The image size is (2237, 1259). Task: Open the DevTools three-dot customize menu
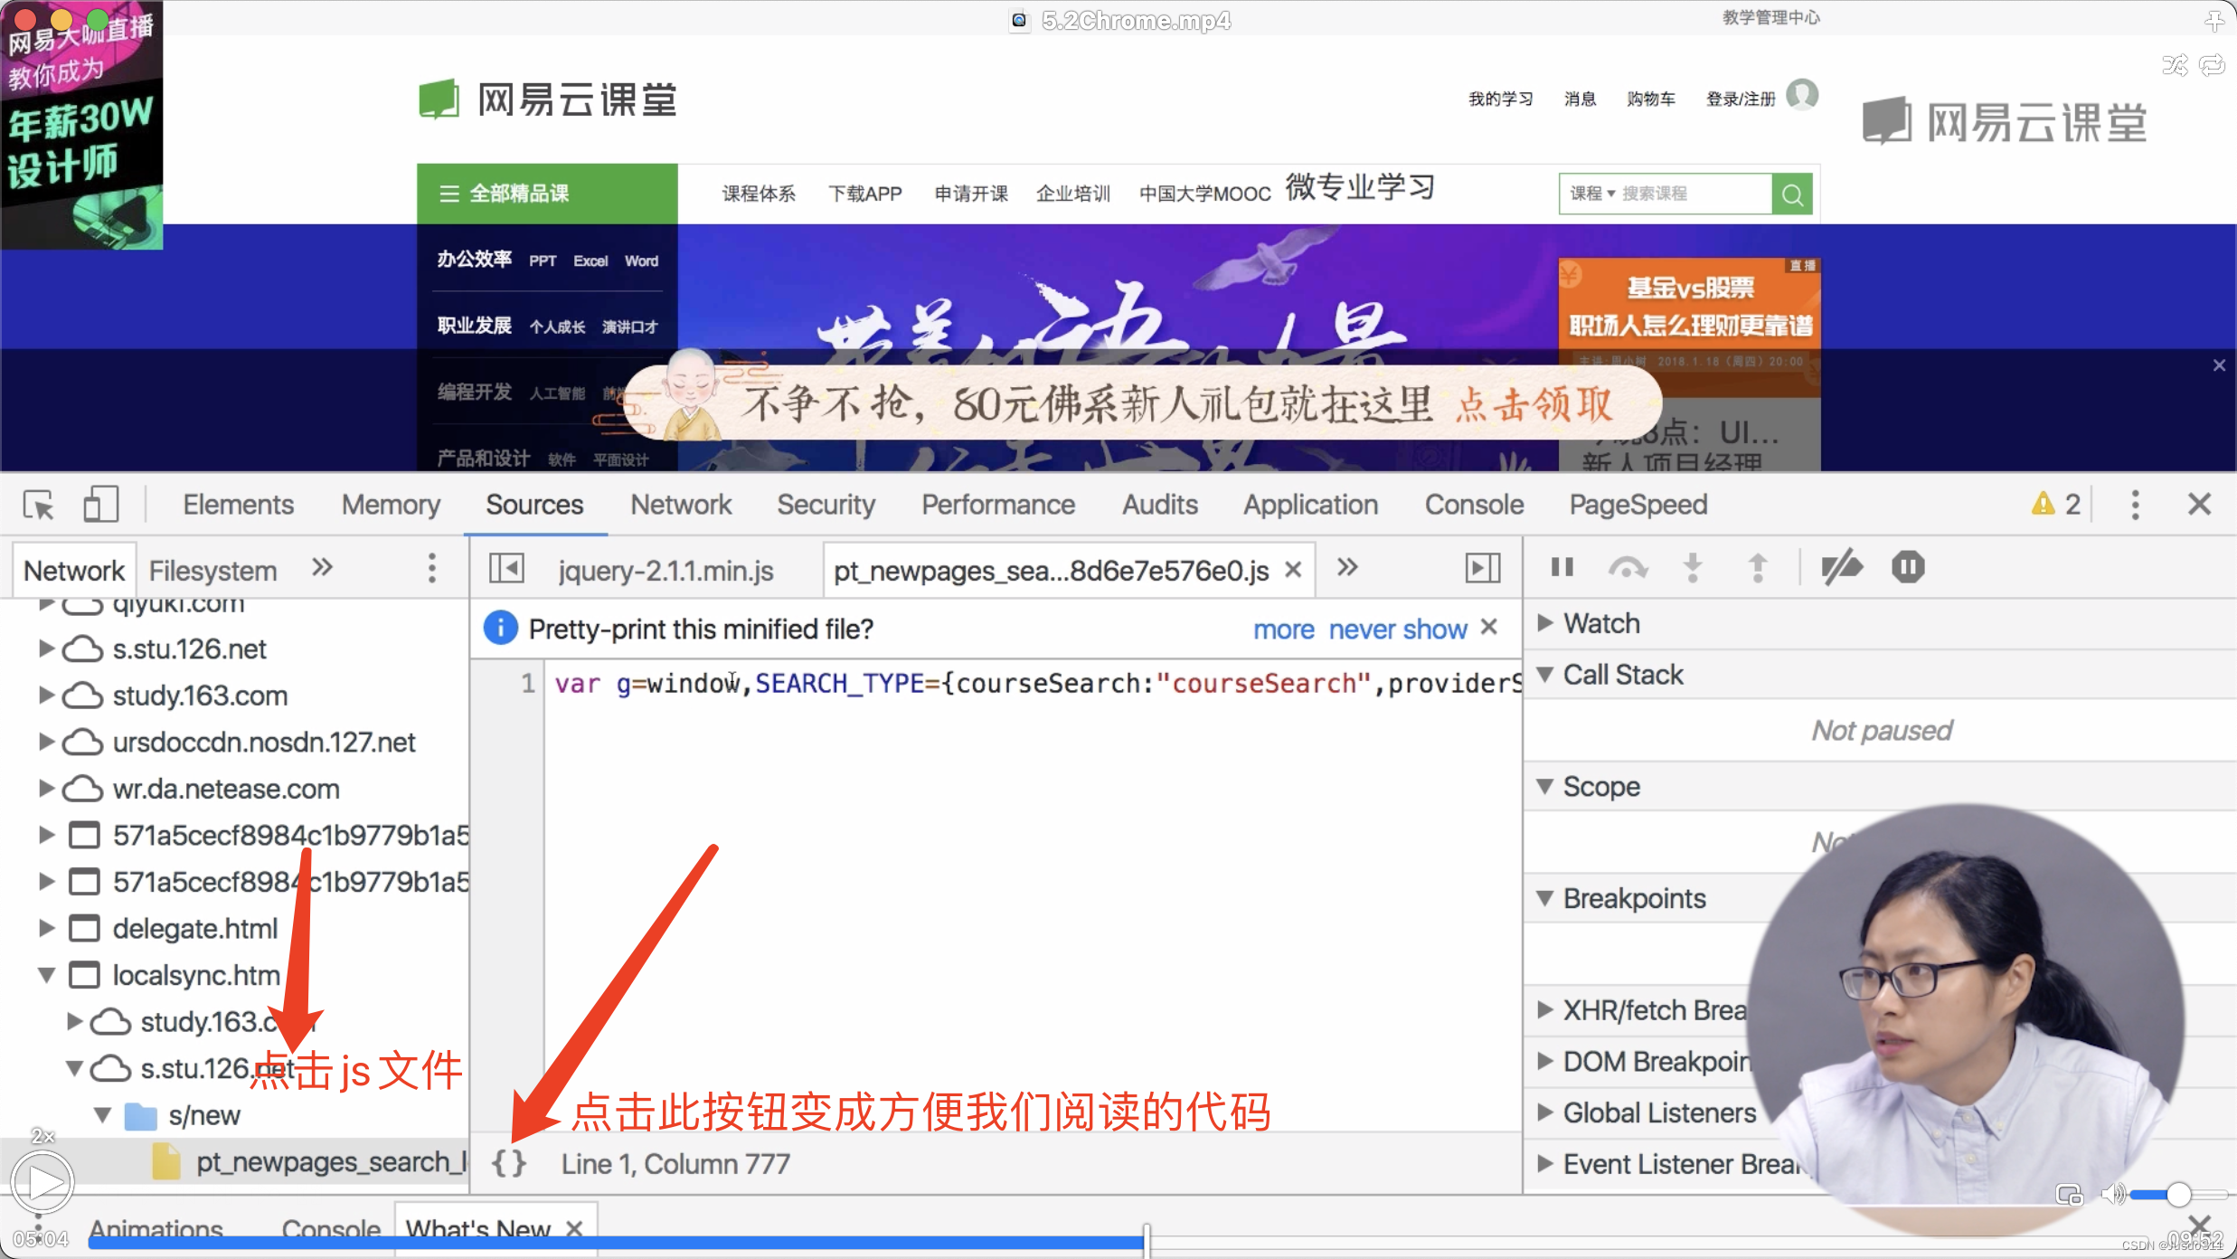2135,505
